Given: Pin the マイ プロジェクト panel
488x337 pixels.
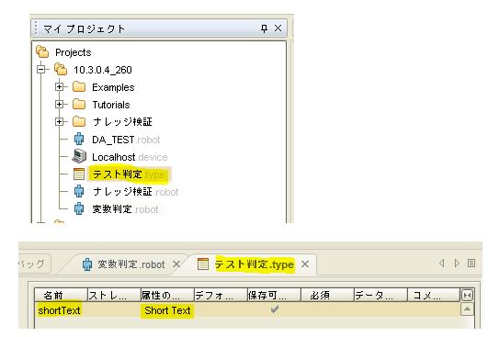Looking at the screenshot, I should tap(264, 28).
